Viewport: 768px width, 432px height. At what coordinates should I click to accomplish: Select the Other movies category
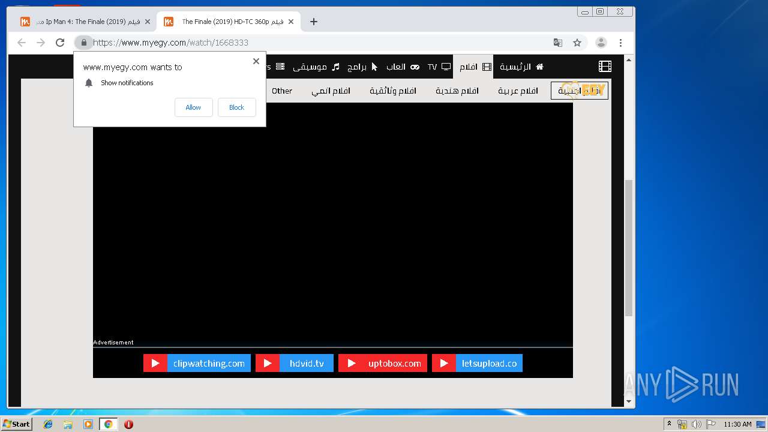[282, 91]
